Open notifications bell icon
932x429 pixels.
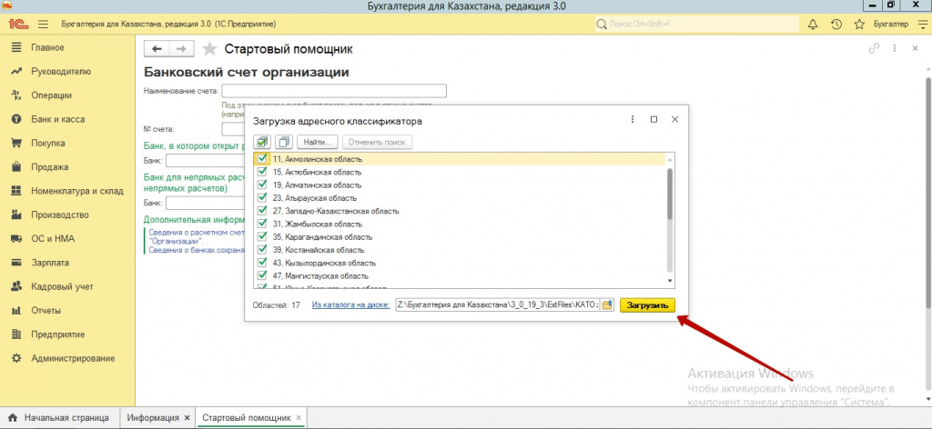[813, 25]
